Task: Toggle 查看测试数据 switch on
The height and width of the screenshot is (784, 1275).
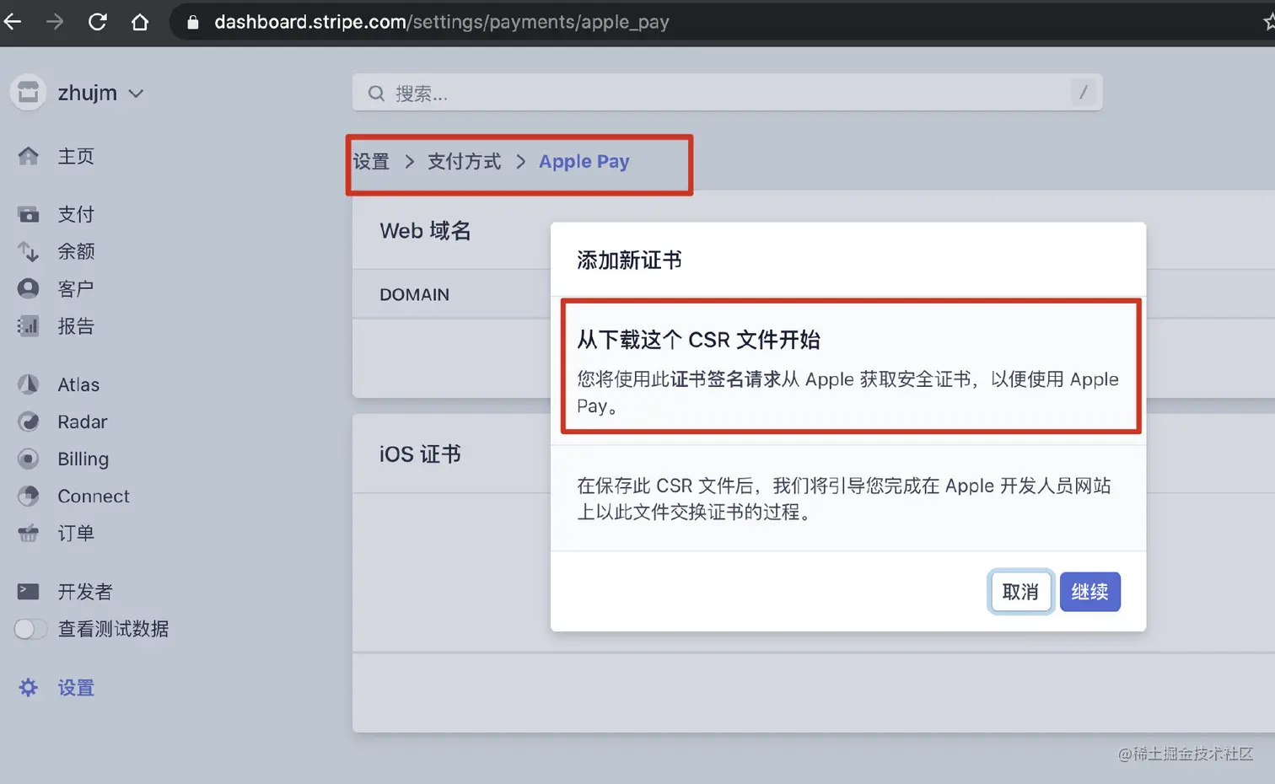Action: pyautogui.click(x=30, y=629)
